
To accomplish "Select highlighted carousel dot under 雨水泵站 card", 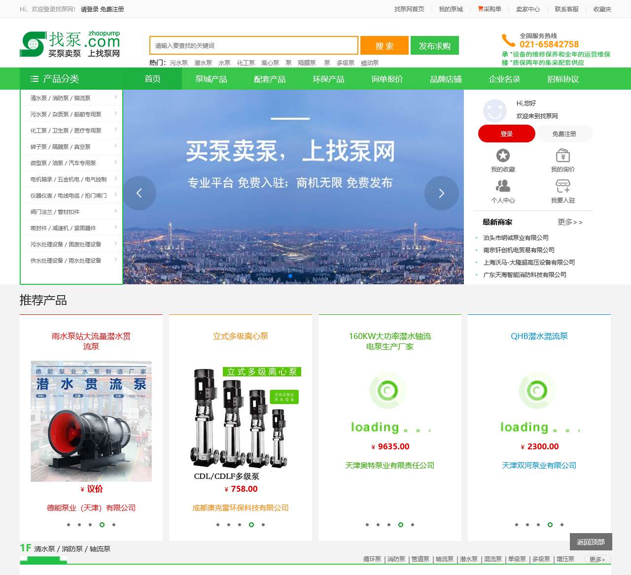I will [102, 525].
